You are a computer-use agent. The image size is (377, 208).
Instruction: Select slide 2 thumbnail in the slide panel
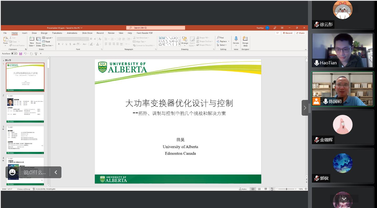coord(25,108)
